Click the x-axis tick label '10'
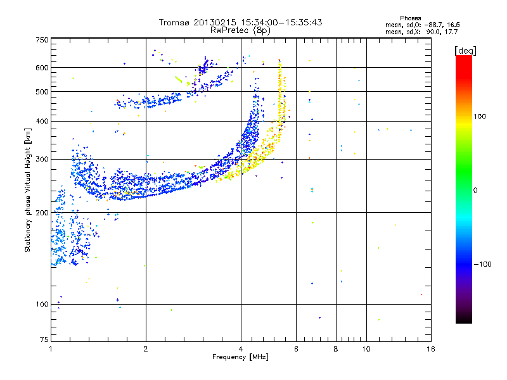 (x=366, y=349)
